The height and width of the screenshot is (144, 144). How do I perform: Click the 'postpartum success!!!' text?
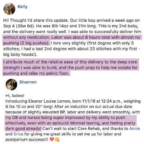click(27, 139)
